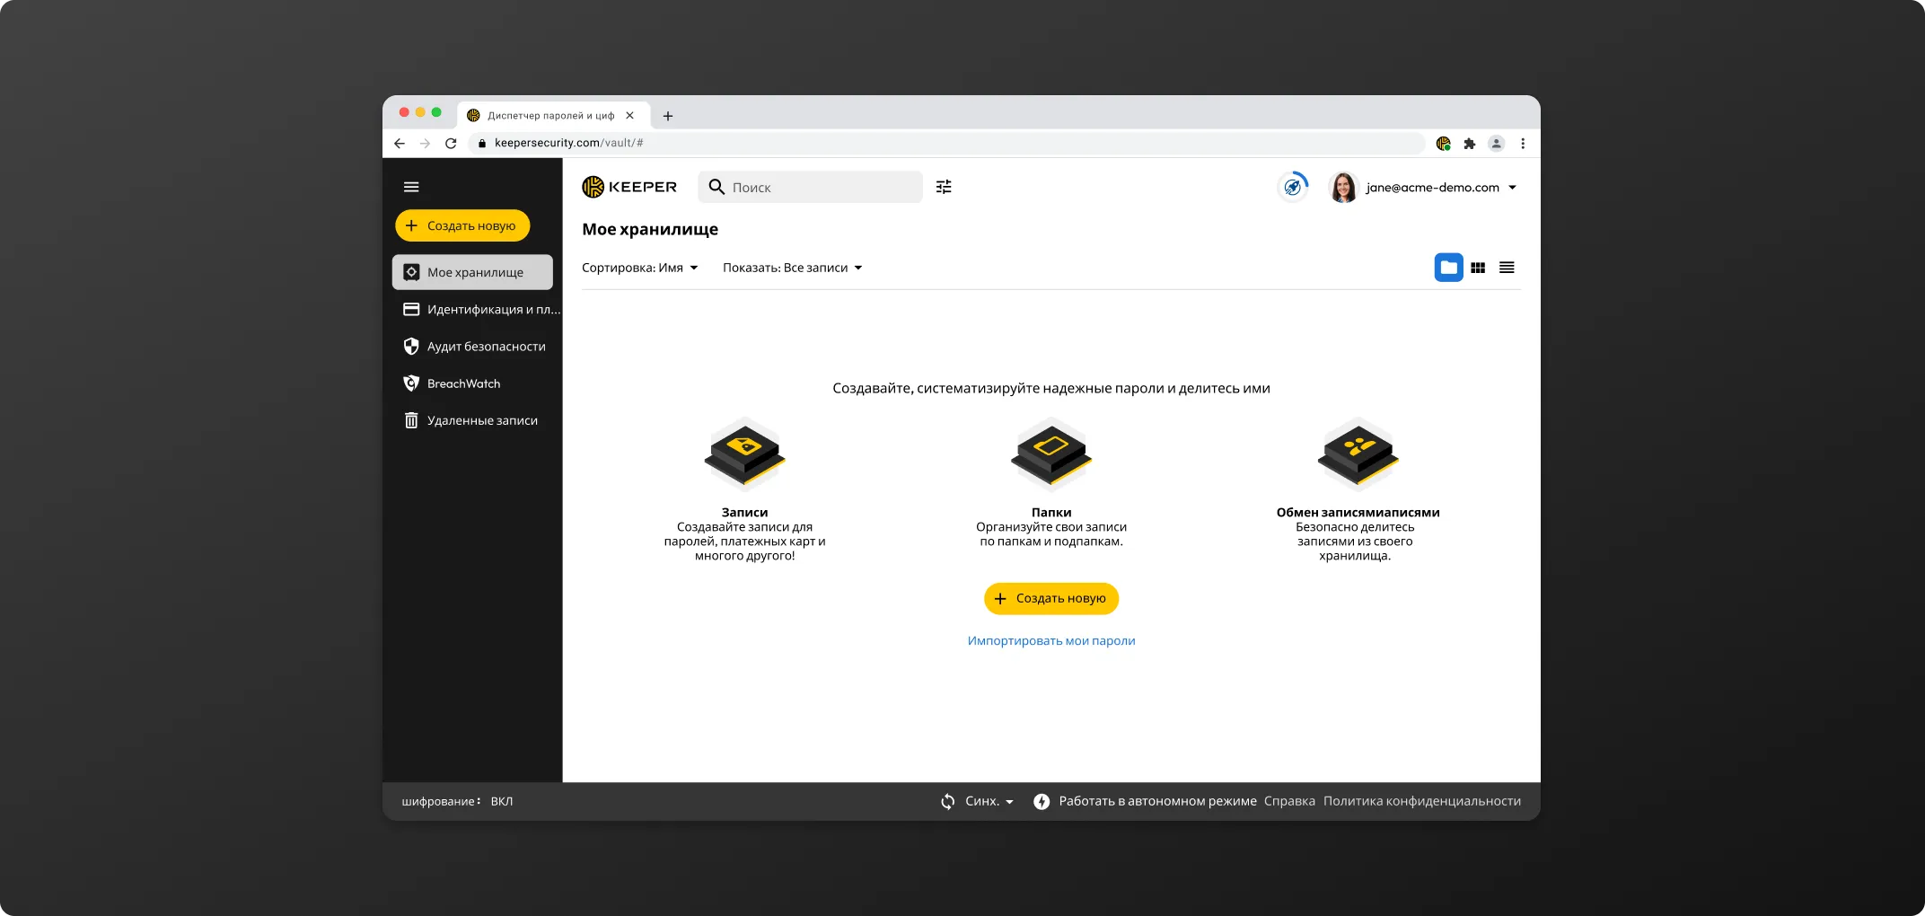The width and height of the screenshot is (1925, 916).
Task: Click the sharing records illustration icon
Action: coord(1358,454)
